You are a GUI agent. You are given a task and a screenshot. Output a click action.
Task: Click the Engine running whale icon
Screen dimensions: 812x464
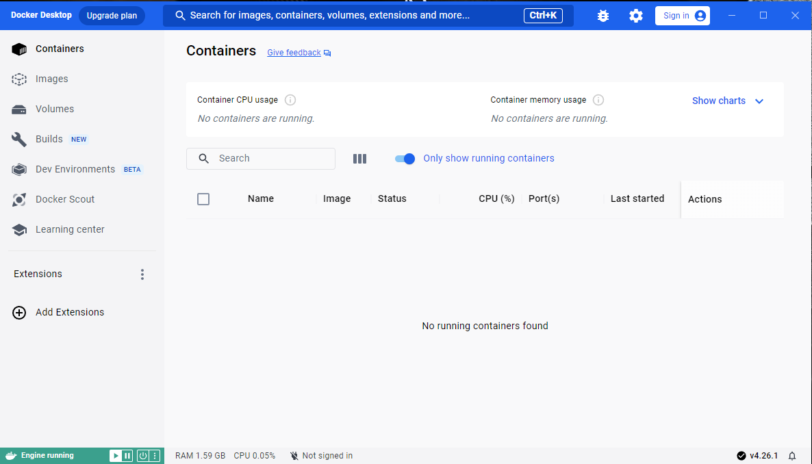click(11, 456)
